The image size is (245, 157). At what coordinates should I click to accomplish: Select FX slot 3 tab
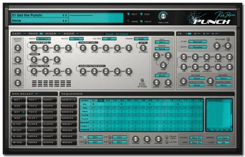coord(208,34)
